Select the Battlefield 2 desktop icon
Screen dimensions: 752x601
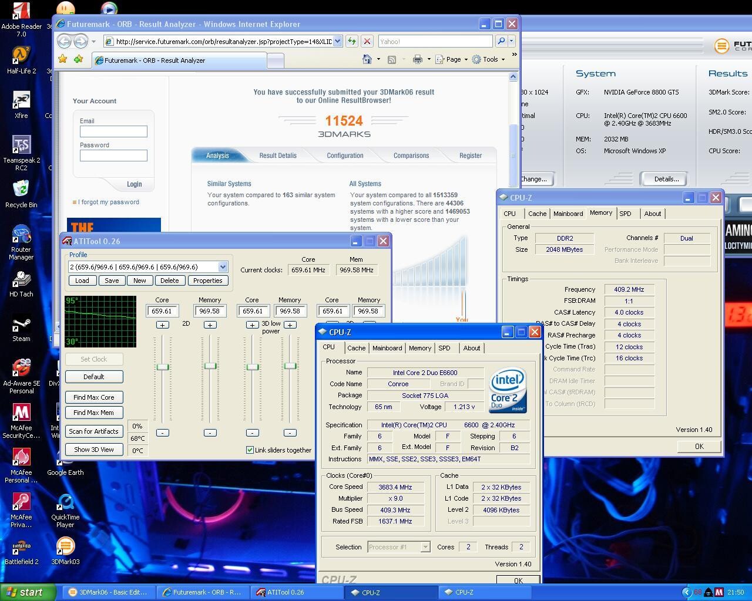(21, 552)
